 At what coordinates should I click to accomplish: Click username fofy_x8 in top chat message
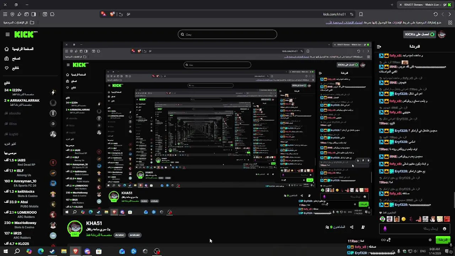click(395, 56)
